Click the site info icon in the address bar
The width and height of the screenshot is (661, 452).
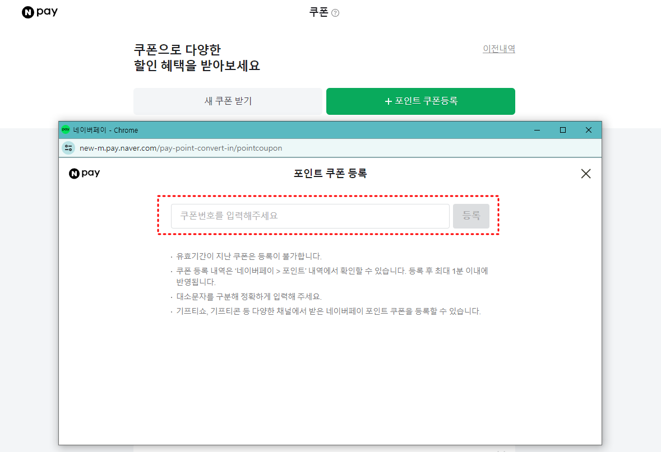(x=68, y=148)
